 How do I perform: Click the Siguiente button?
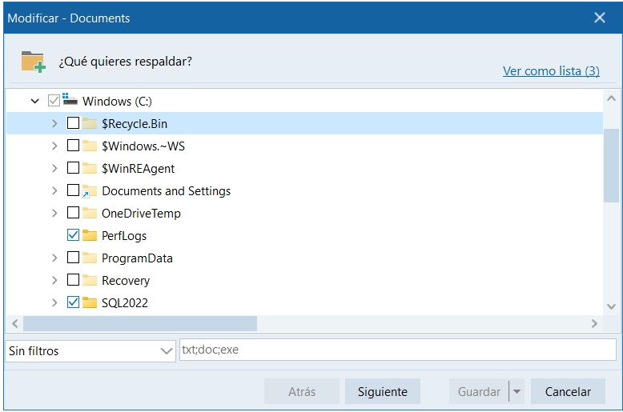tap(382, 392)
